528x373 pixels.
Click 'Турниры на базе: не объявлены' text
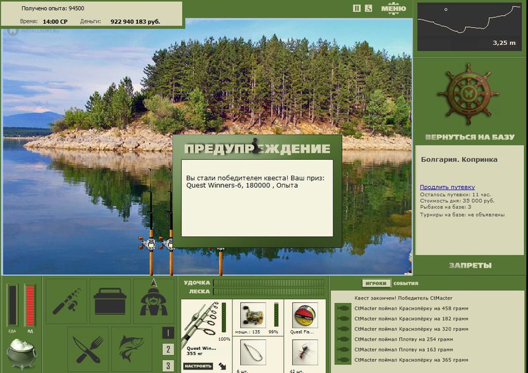click(x=463, y=215)
